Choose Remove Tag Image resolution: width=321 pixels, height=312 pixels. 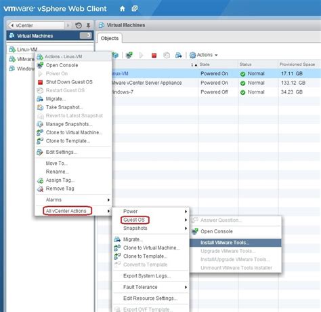click(x=60, y=189)
